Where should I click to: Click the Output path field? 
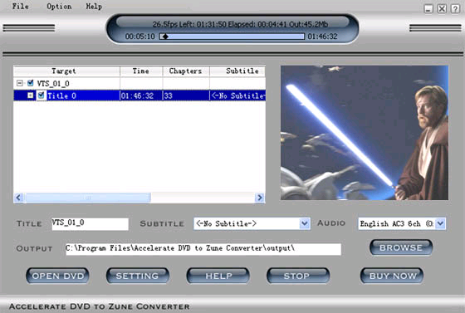click(x=203, y=249)
